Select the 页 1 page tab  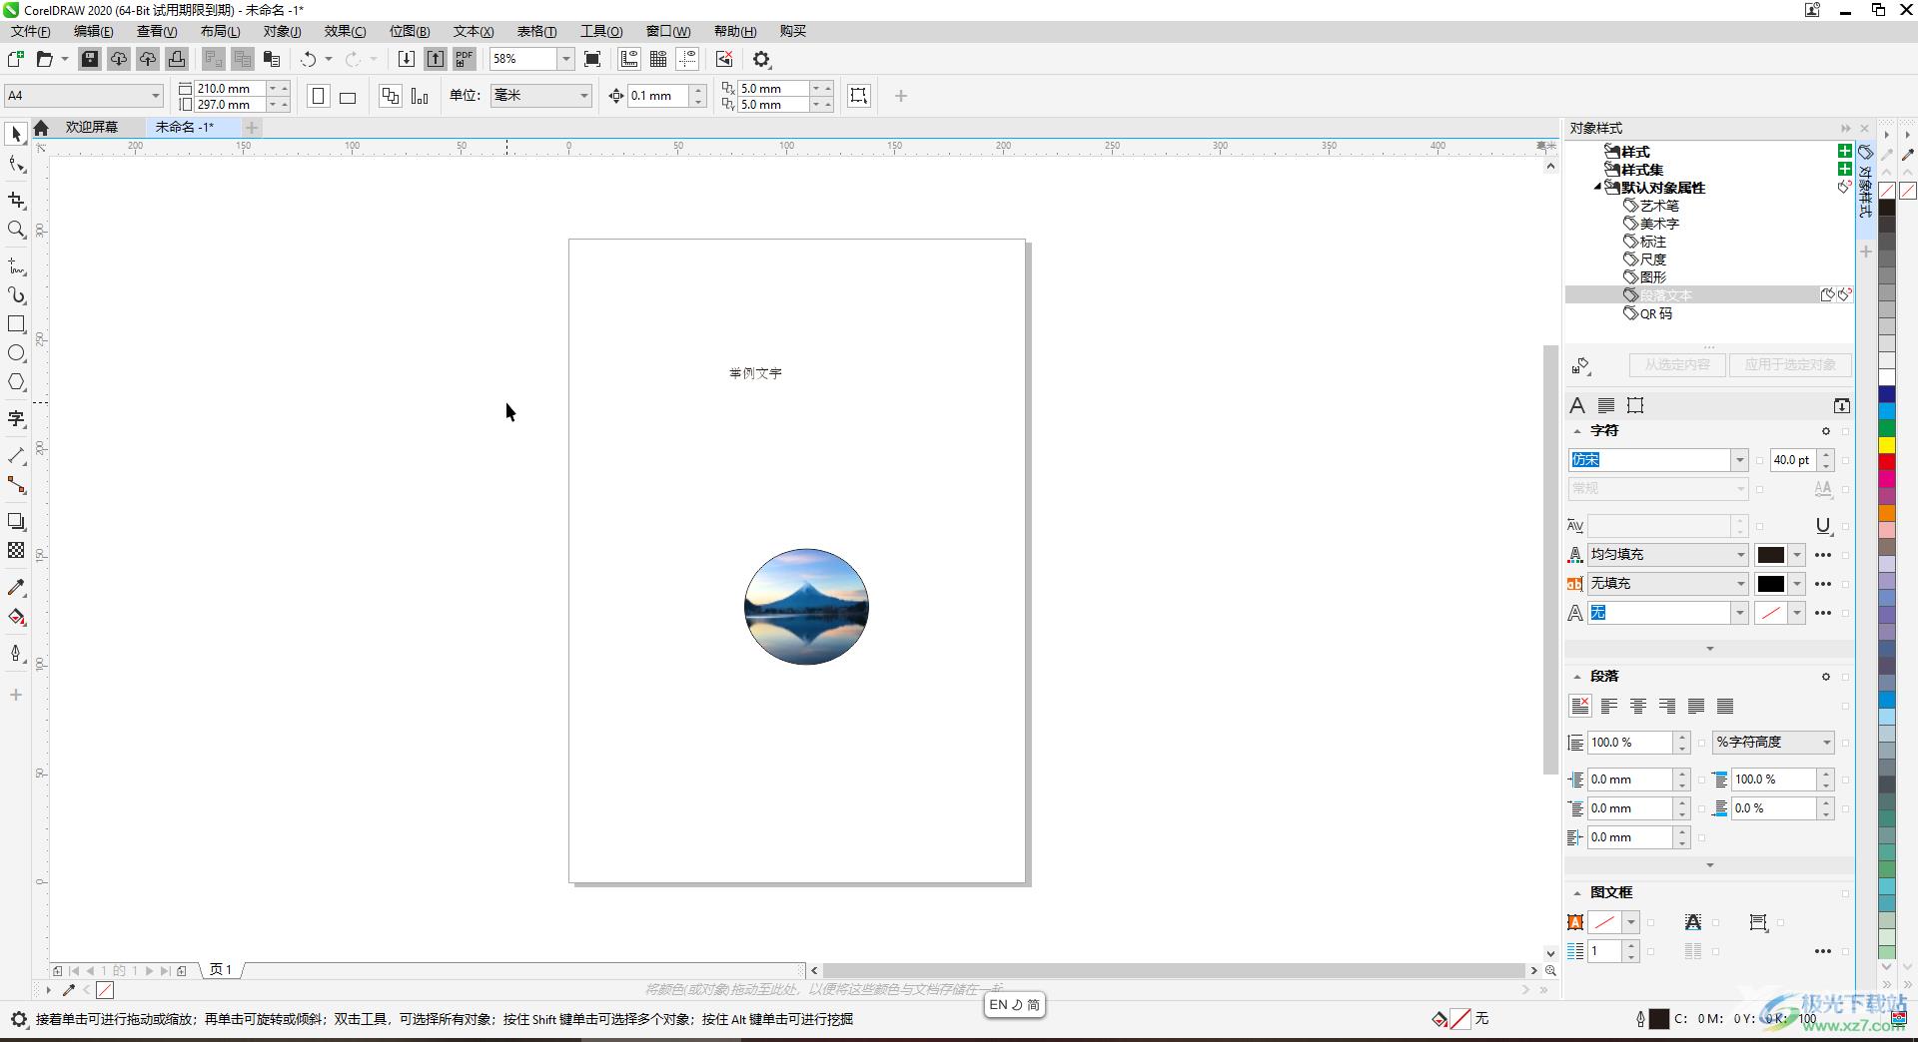coord(221,970)
